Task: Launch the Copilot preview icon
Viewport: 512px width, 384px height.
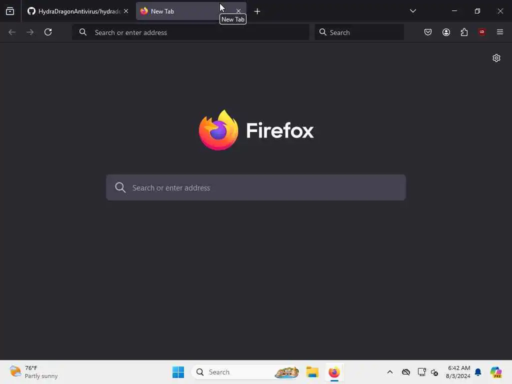Action: point(496,372)
